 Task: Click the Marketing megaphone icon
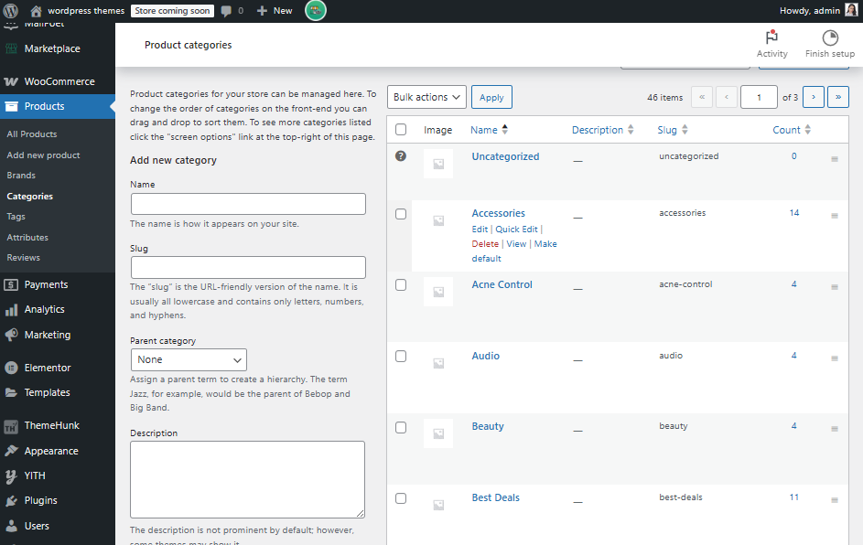point(11,335)
